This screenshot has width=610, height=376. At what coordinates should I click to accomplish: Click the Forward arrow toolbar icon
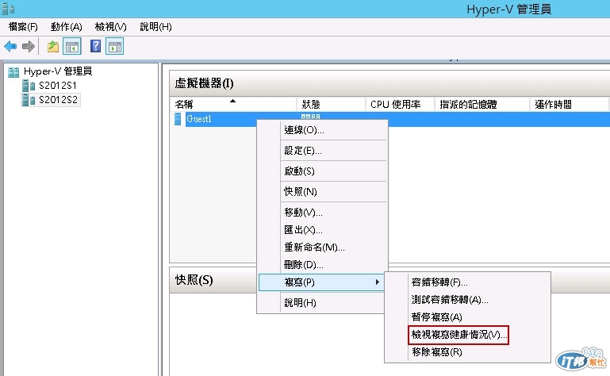[x=28, y=47]
